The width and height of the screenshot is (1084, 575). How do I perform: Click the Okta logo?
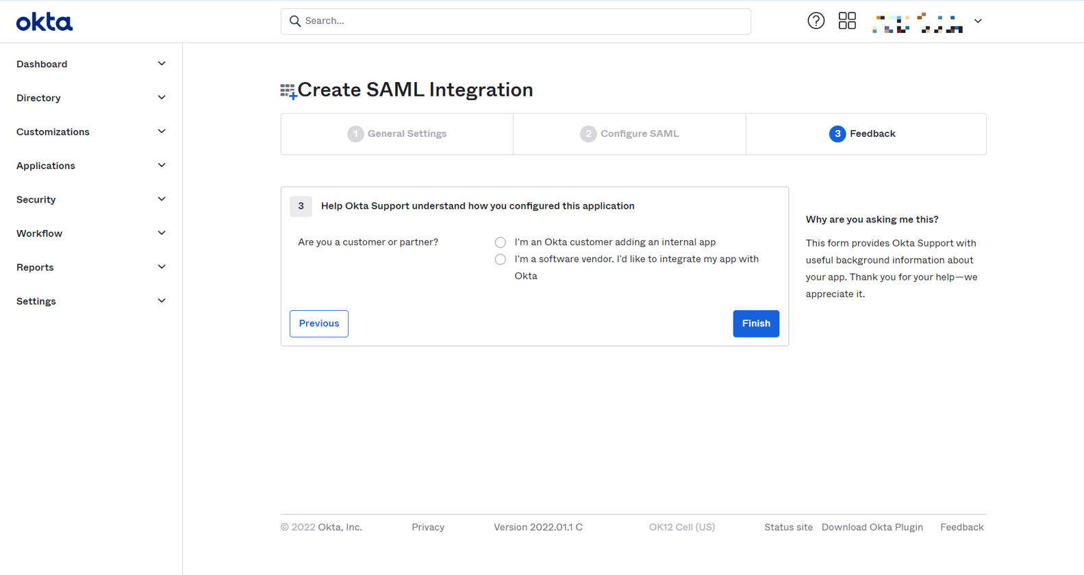click(x=45, y=22)
